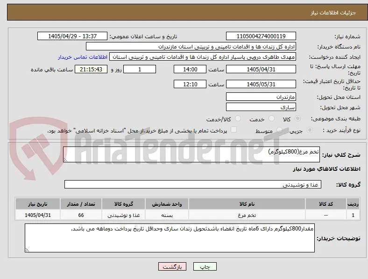This screenshot has width=368, height=279.
Task: Click the واحد شمارش column header
Action: (x=167, y=204)
